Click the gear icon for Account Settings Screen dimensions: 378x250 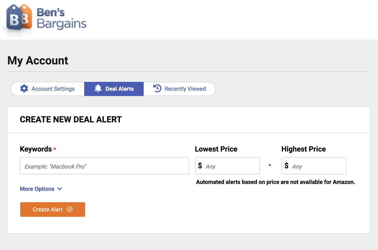pyautogui.click(x=24, y=88)
